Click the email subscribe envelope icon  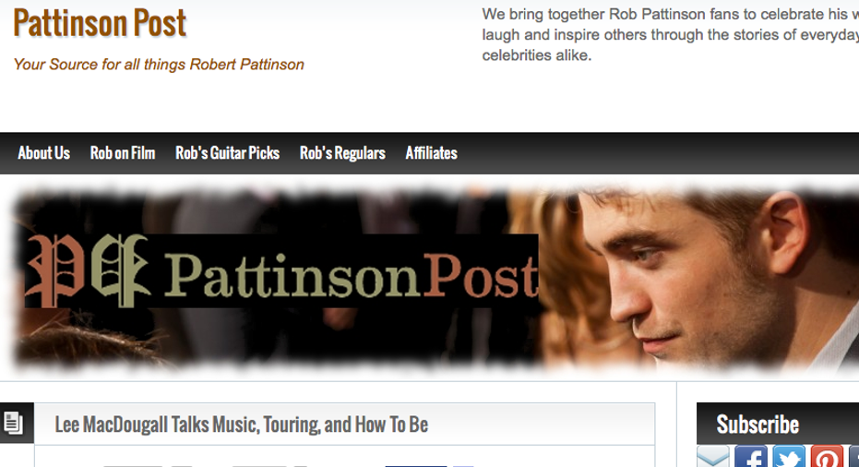coord(712,457)
